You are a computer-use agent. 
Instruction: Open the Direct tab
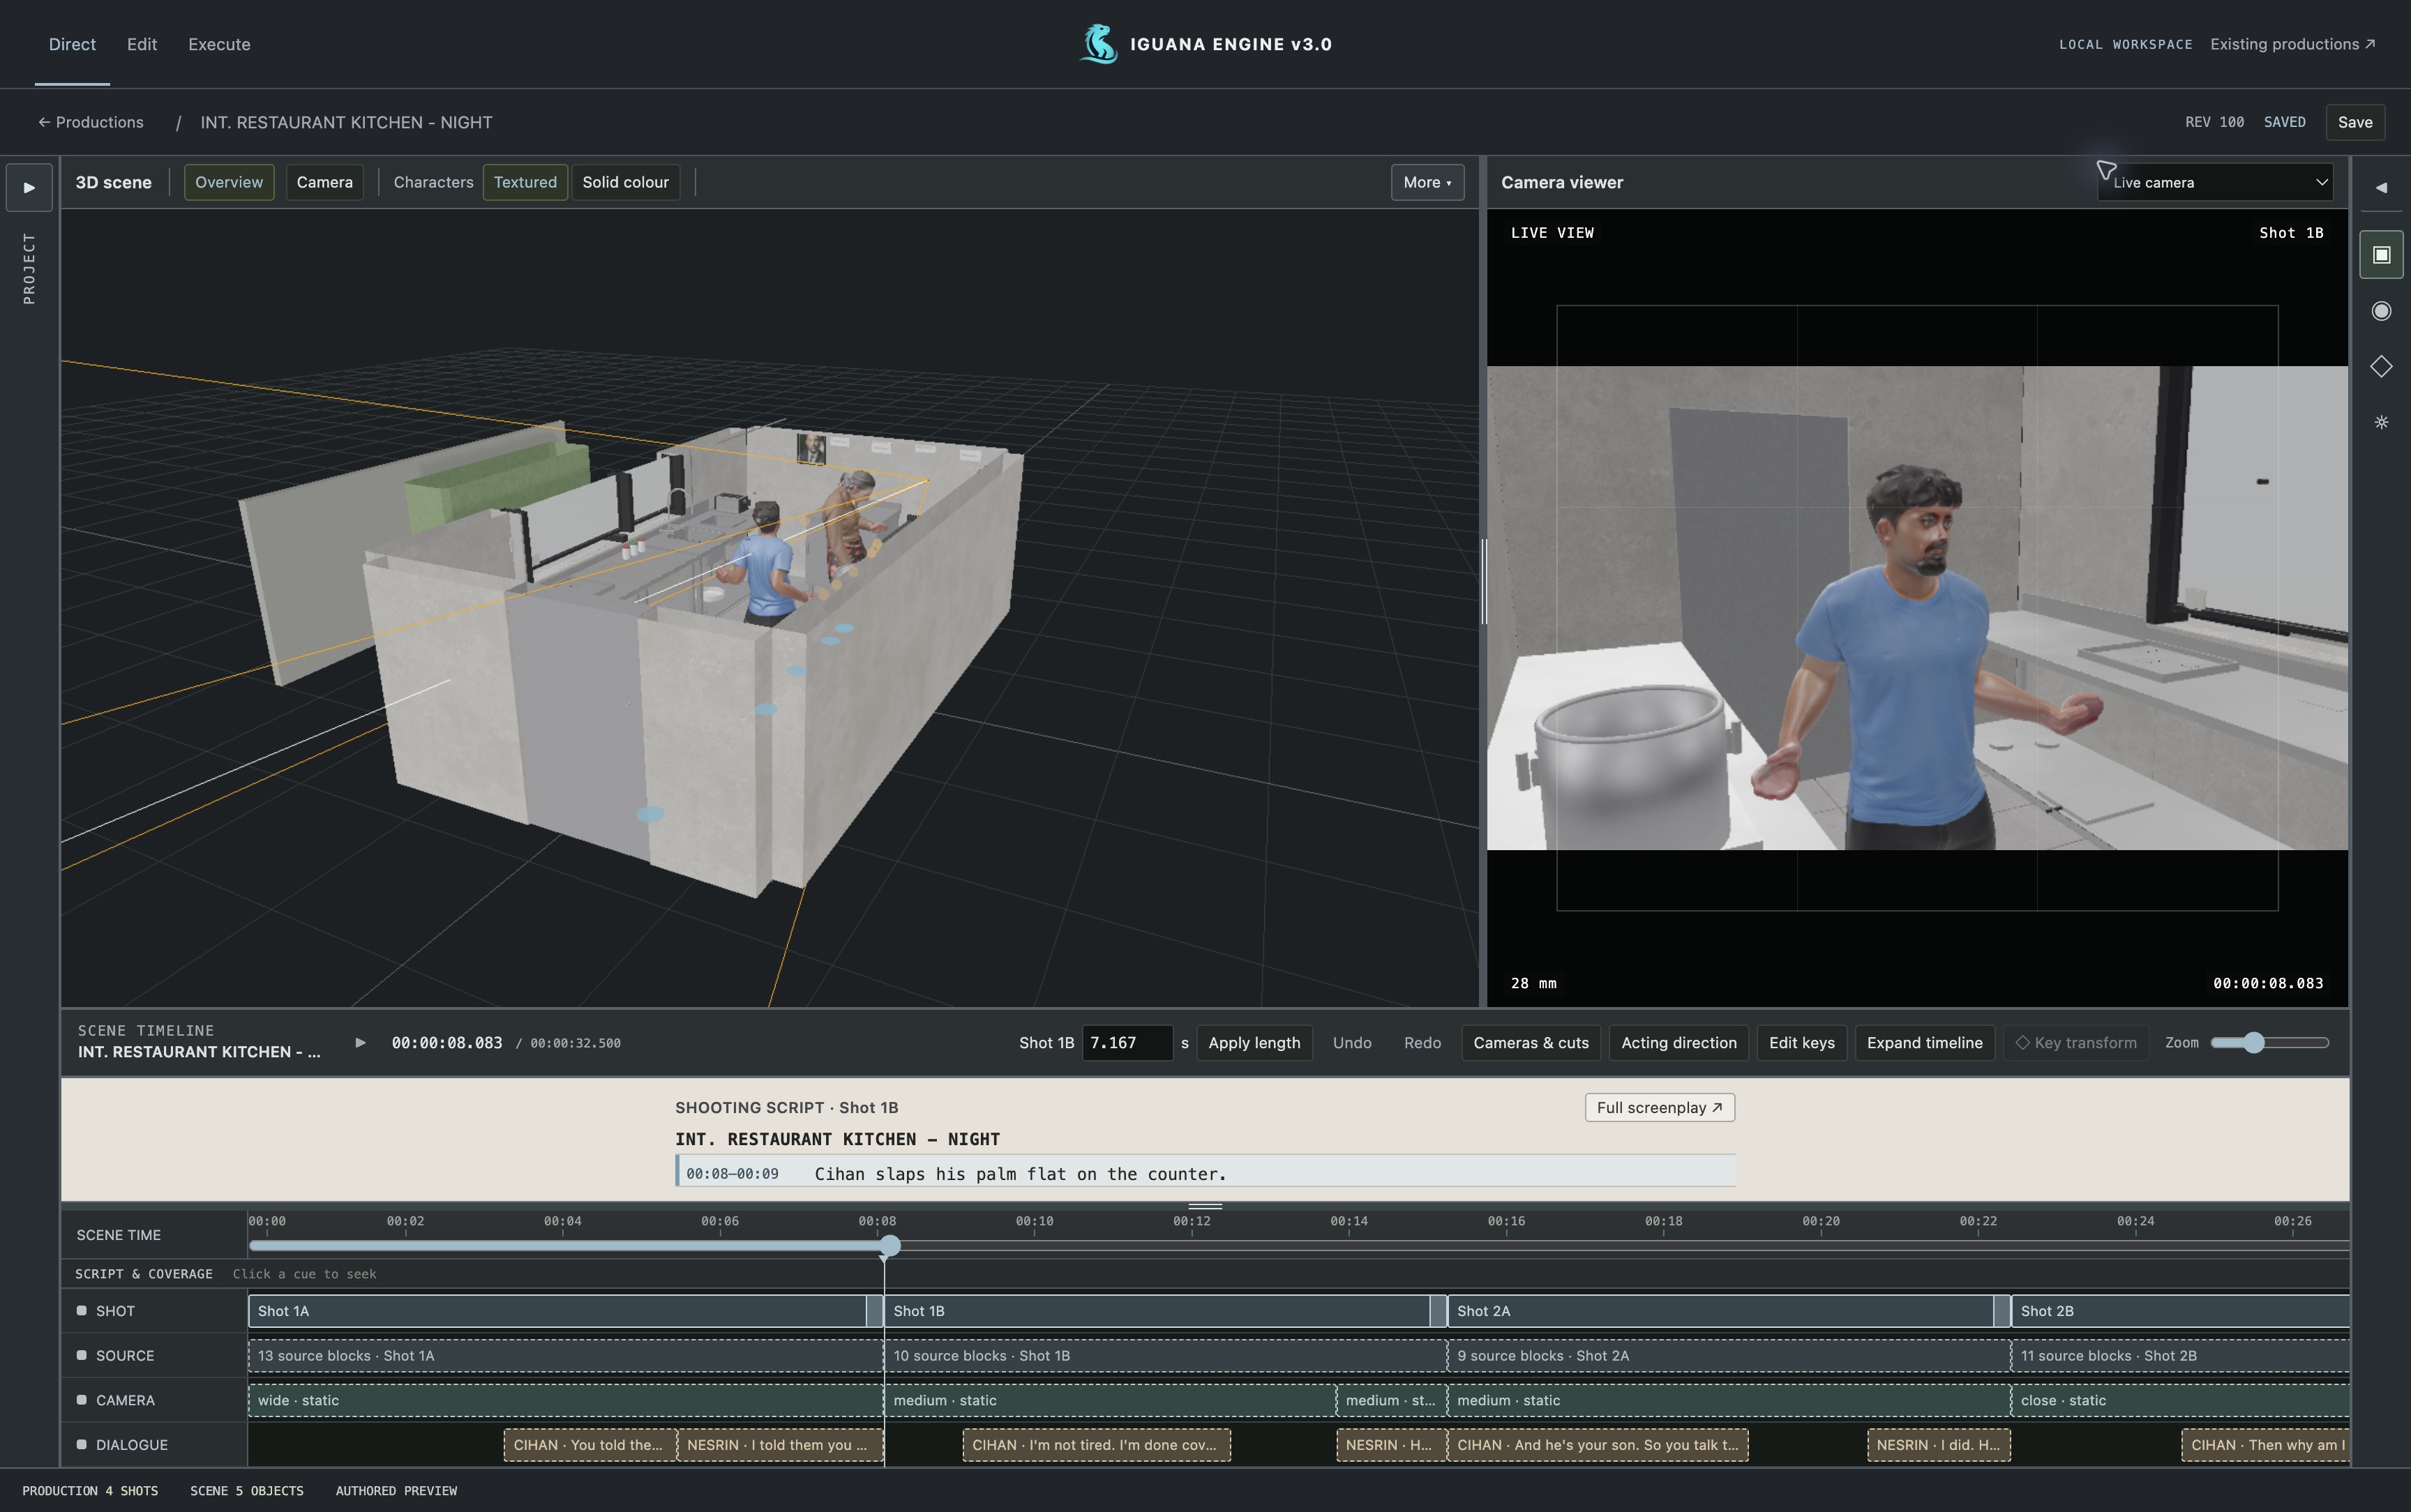point(72,44)
